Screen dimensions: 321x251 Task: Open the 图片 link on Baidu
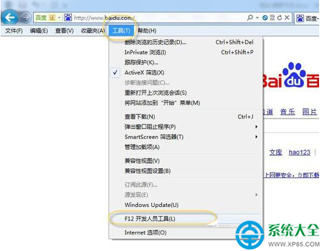click(x=310, y=111)
